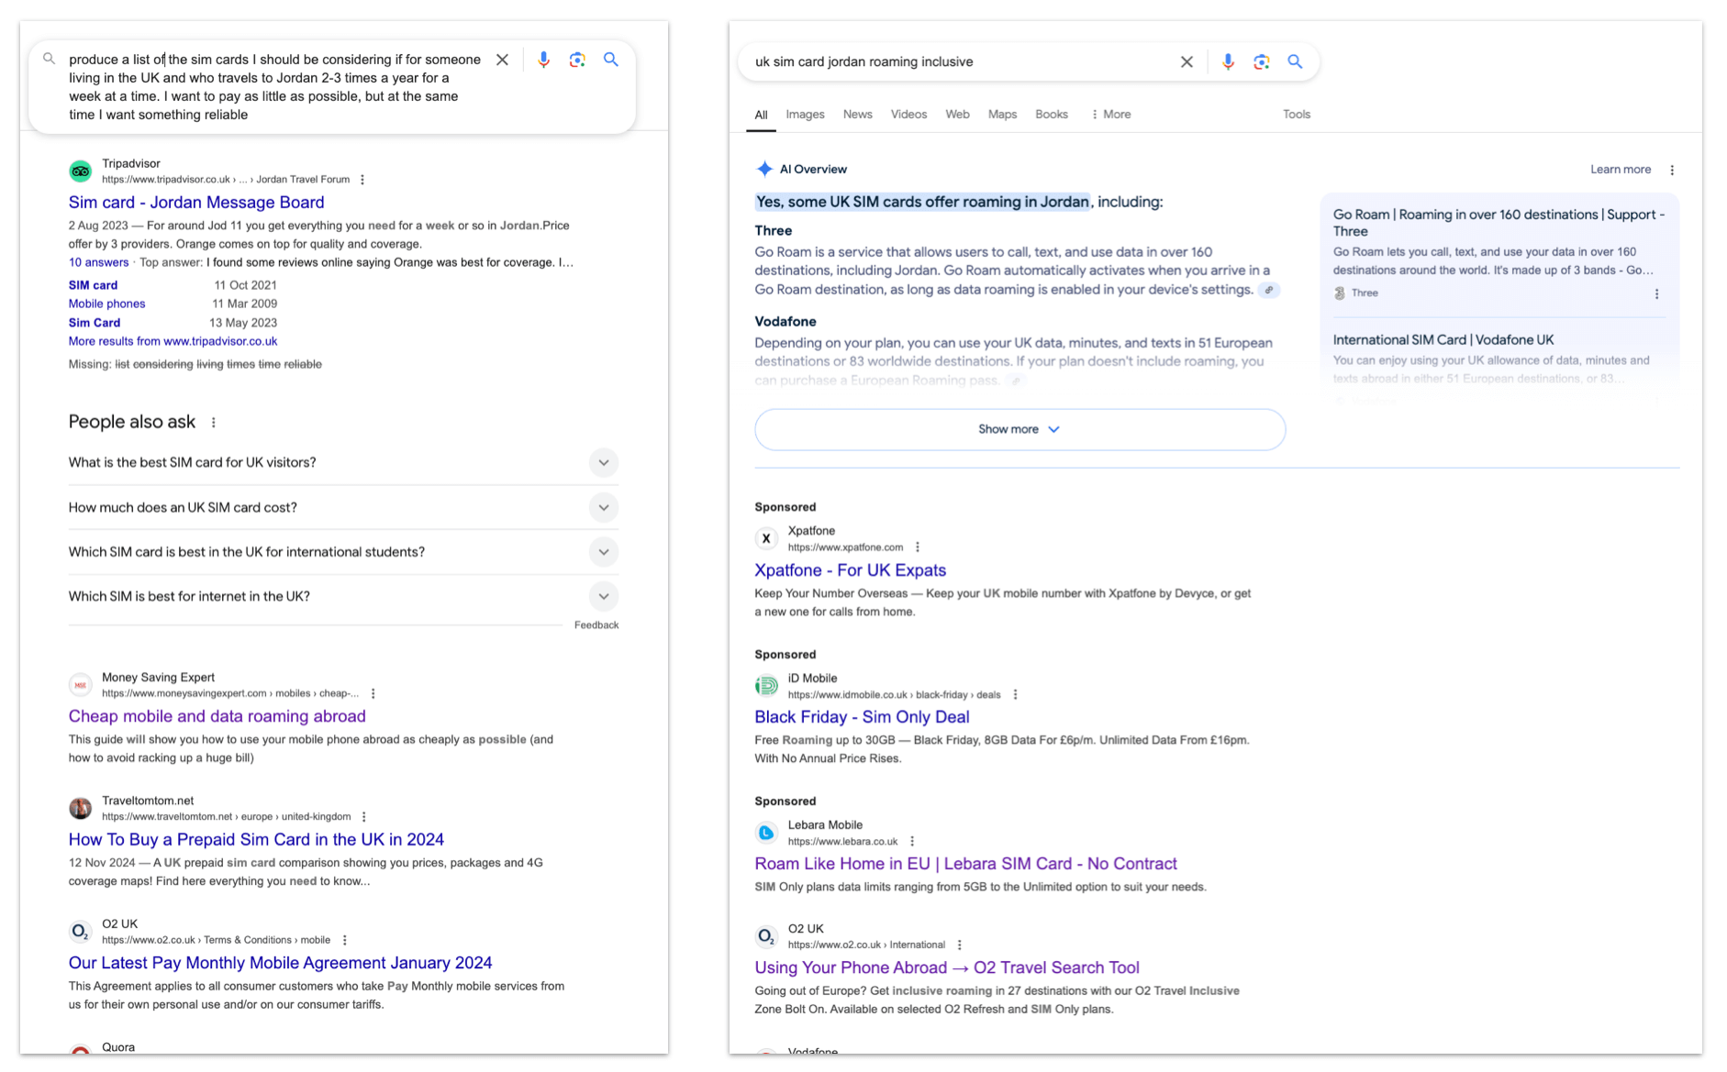Open 'Black Friday - Sim Only Deal' ad
Screen dimensions: 1727x1072
pos(862,717)
